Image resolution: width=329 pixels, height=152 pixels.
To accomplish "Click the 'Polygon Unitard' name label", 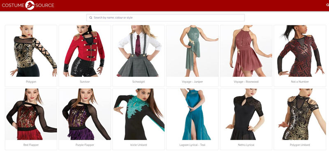I will click(x=300, y=145).
